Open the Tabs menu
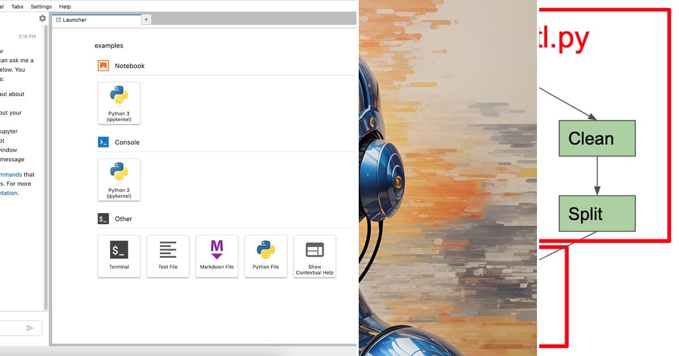 18,6
